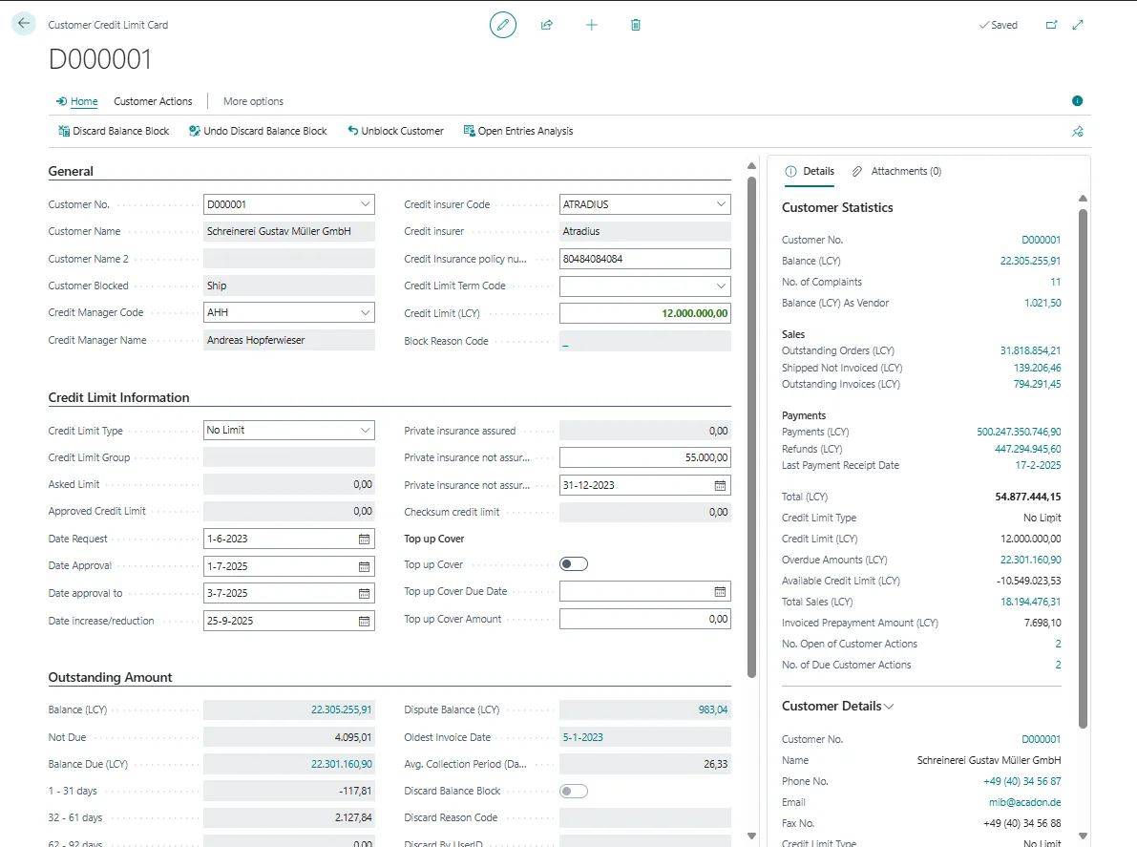The width and height of the screenshot is (1137, 847).
Task: Click the pin action bar icon
Action: click(1078, 132)
